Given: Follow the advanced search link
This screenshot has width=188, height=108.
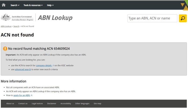Looking at the screenshot, I should tap(23, 70).
